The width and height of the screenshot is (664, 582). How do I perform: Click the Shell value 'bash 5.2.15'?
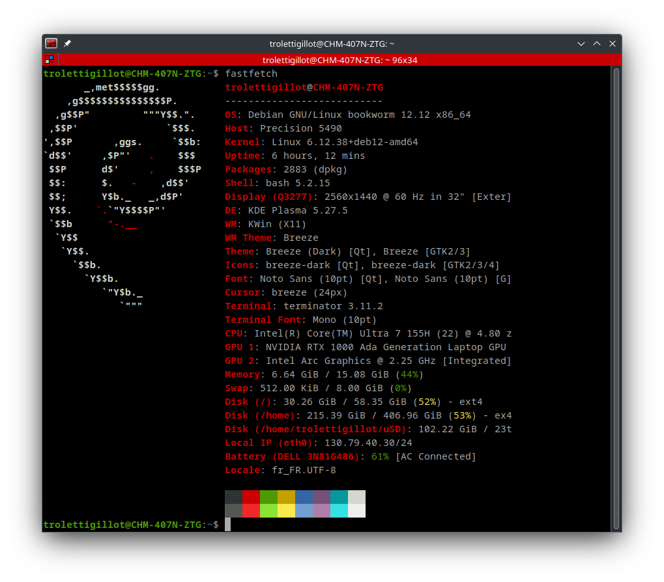point(298,183)
